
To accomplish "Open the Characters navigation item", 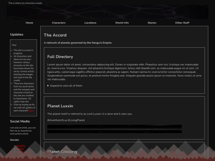I will point(59,23).
